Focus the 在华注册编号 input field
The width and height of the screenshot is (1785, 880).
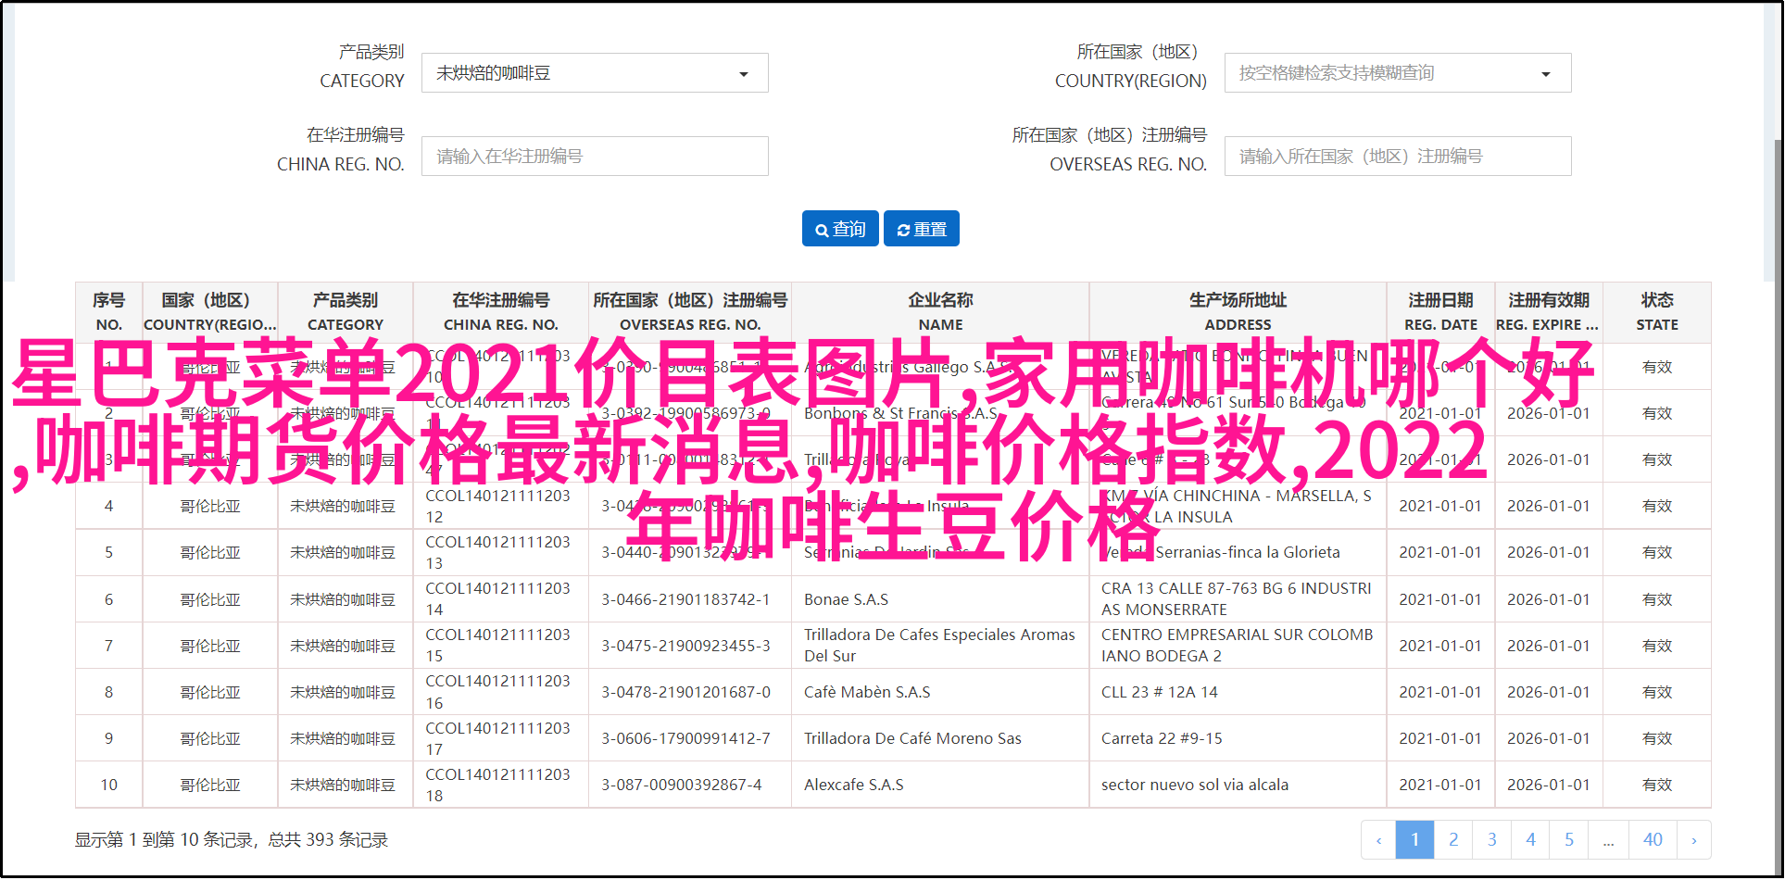[595, 157]
